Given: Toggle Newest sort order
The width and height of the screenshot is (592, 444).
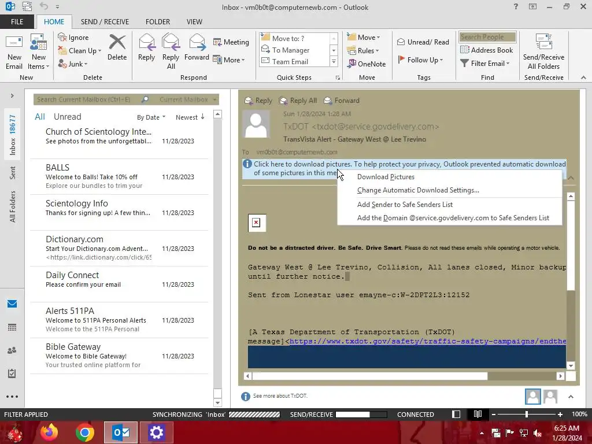Looking at the screenshot, I should [x=190, y=117].
